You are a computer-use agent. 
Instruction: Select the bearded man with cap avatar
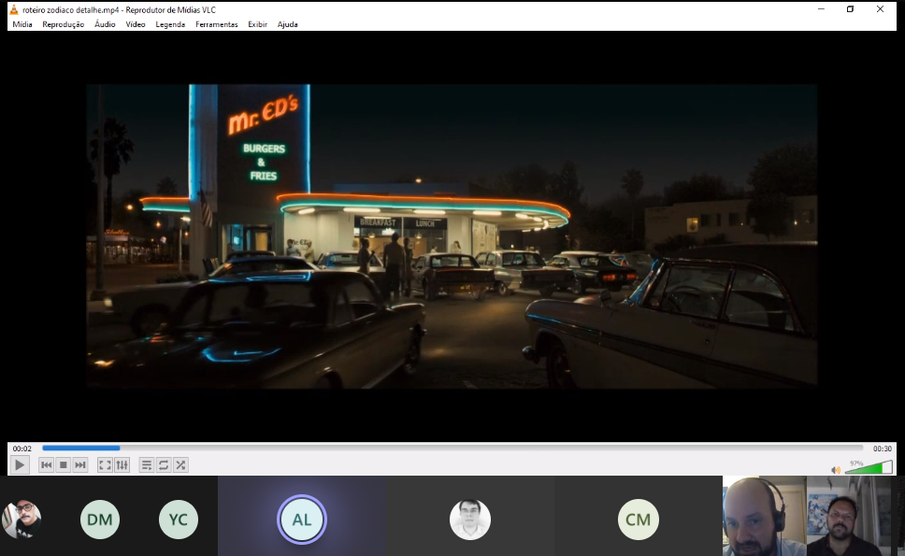click(x=22, y=519)
